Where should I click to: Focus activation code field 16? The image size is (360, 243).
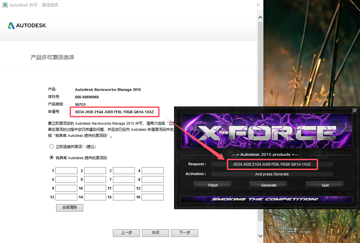coord(152,197)
